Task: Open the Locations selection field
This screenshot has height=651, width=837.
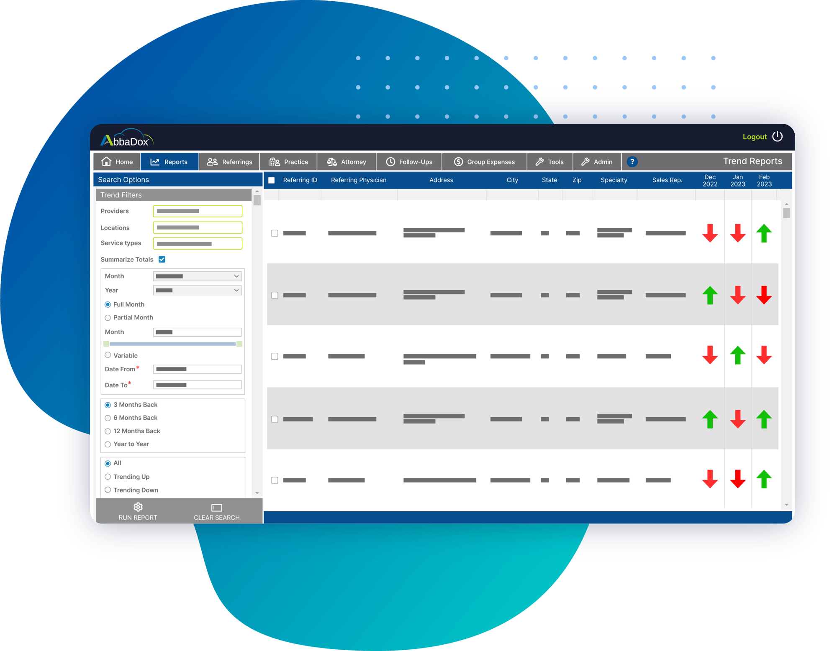Action: coord(198,227)
